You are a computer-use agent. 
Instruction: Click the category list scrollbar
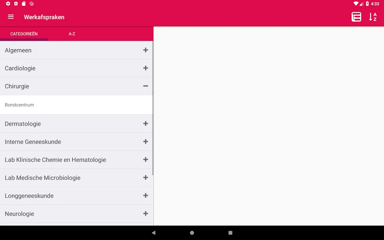[x=153, y=108]
